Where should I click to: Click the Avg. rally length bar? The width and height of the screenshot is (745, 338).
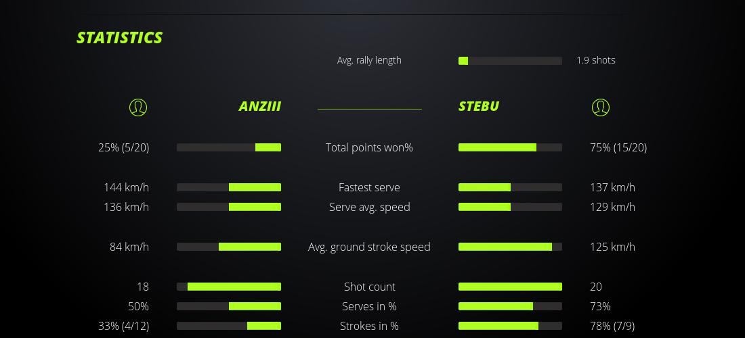pyautogui.click(x=510, y=61)
